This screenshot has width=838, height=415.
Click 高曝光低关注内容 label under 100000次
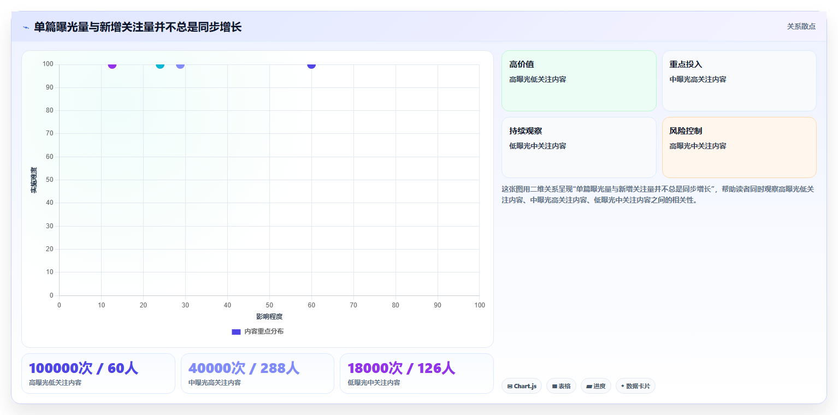(x=55, y=383)
